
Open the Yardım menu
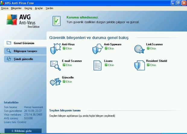(x=49, y=8)
